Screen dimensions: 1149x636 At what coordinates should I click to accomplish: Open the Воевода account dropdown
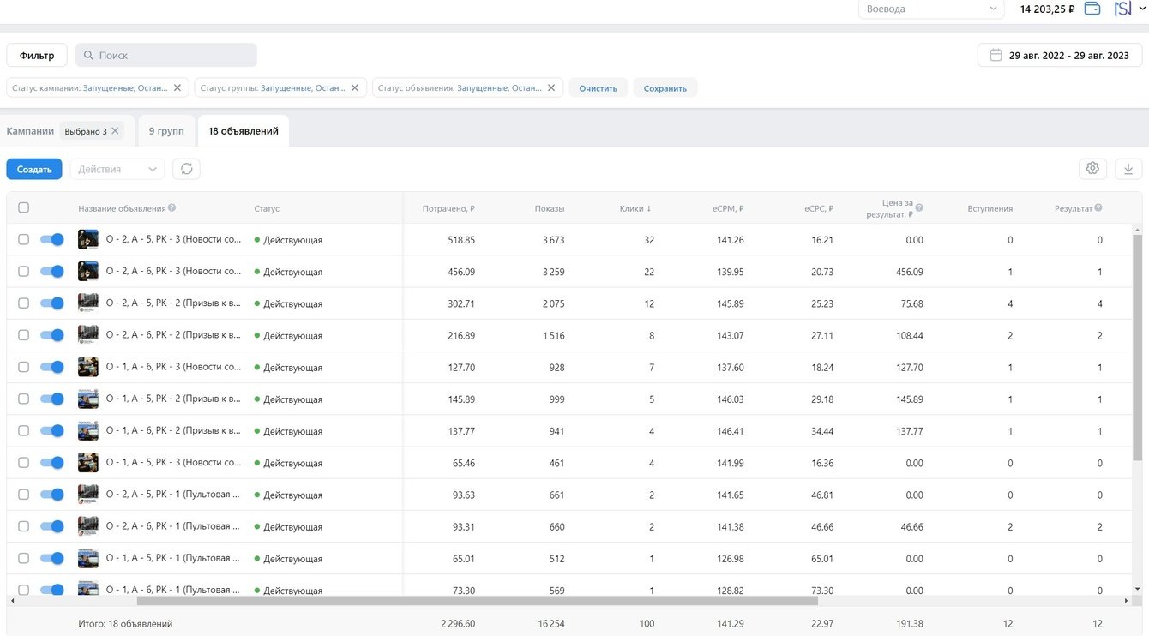[930, 9]
